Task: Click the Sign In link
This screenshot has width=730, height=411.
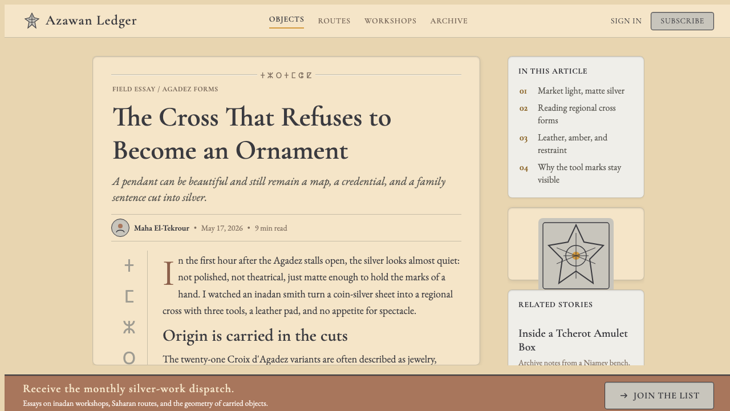Action: pyautogui.click(x=626, y=21)
